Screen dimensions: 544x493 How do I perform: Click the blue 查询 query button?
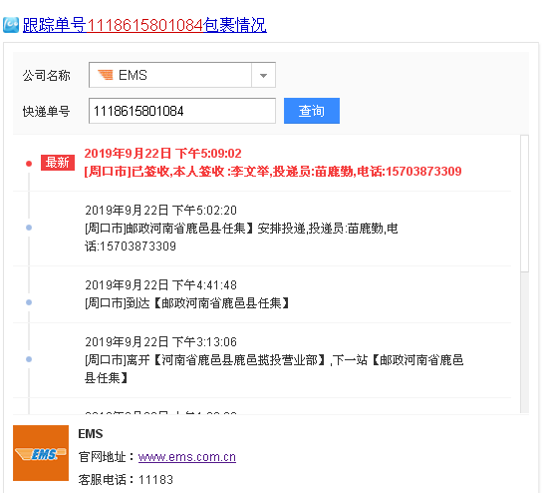point(312,111)
